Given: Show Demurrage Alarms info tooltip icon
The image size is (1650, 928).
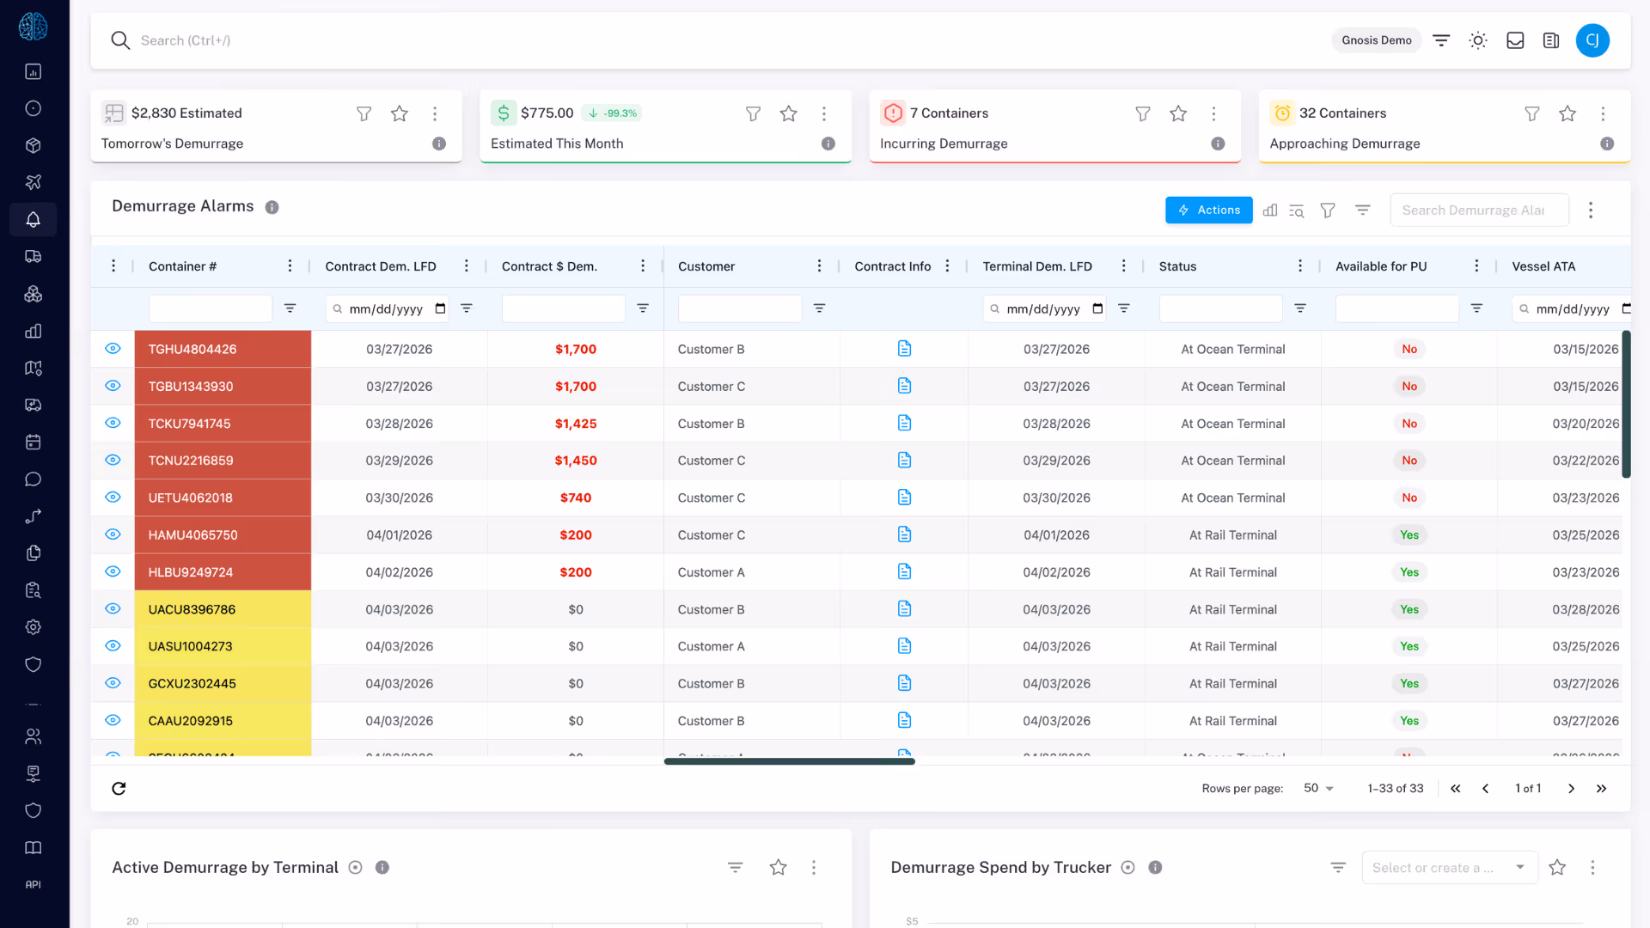Looking at the screenshot, I should (x=272, y=207).
